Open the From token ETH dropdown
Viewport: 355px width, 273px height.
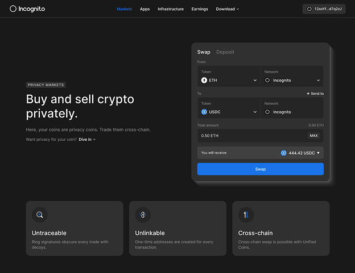click(x=229, y=76)
